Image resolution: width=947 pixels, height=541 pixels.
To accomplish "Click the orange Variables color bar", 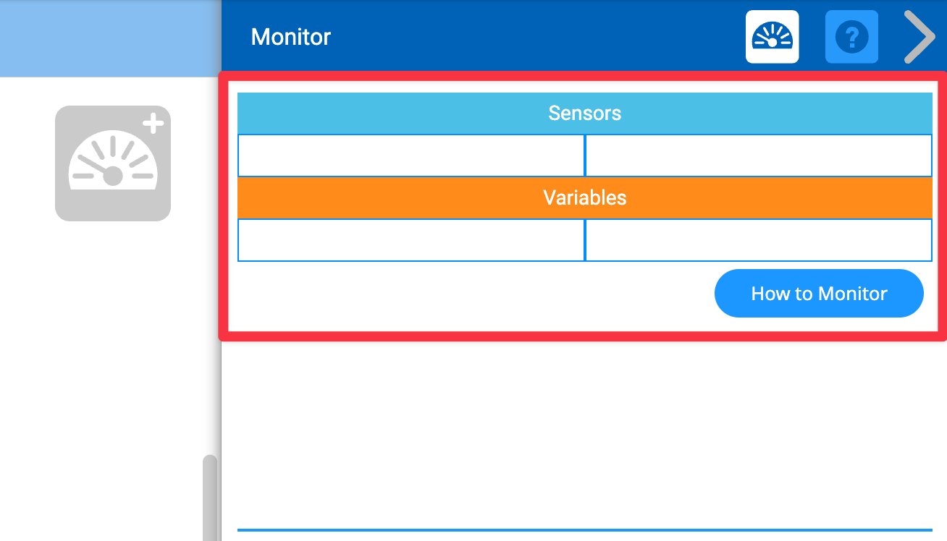I will (x=584, y=197).
